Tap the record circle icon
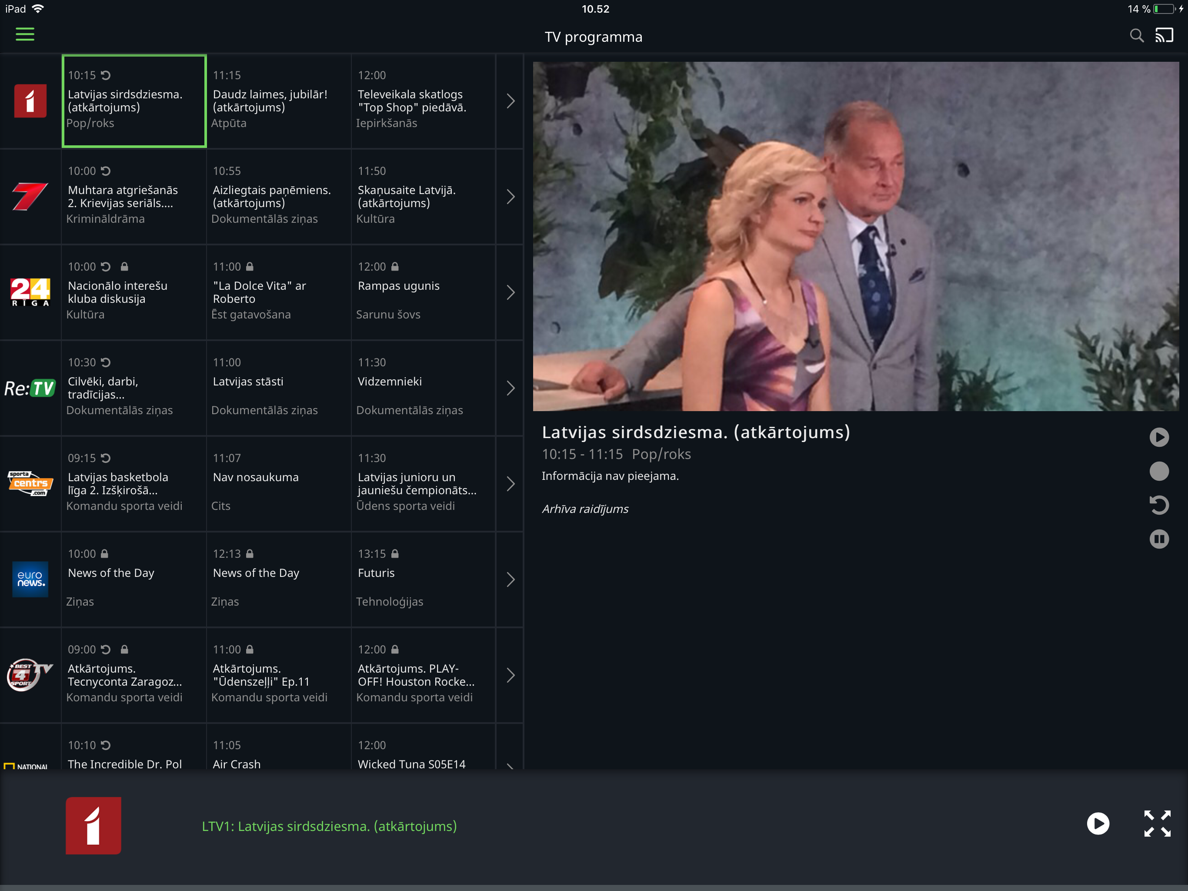Screen dimensions: 1188x891 click(1159, 471)
